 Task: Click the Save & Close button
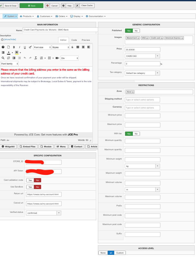[9, 5]
